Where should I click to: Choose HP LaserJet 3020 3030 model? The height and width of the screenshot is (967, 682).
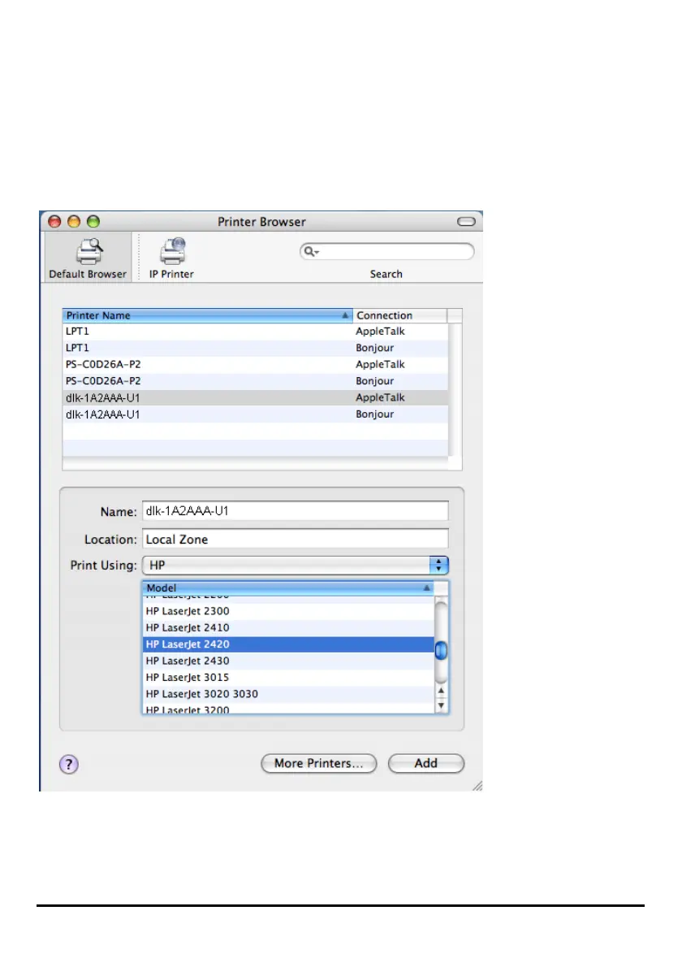(x=288, y=695)
